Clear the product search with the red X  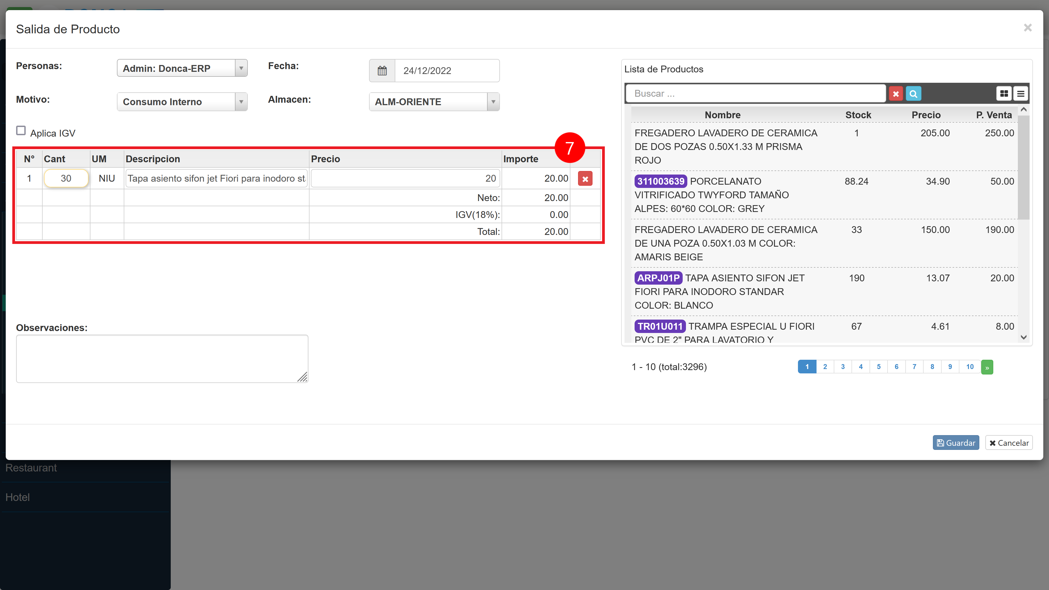tap(895, 94)
